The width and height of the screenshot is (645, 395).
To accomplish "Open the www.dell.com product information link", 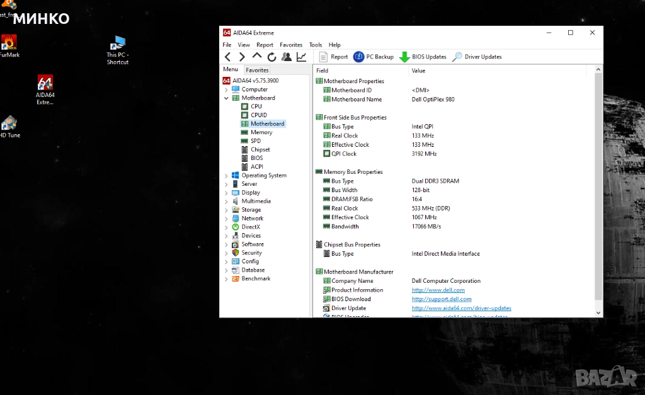I will coord(438,290).
